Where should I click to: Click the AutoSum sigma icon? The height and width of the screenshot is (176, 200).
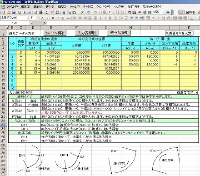coord(110,12)
